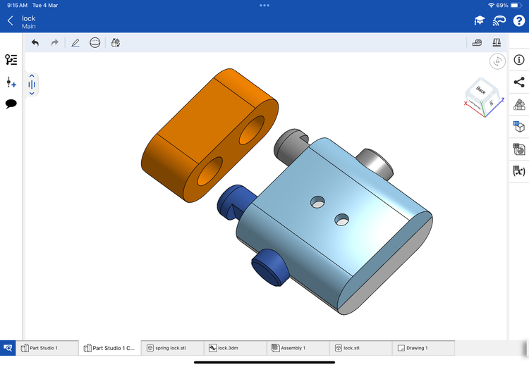Open the variable table panel
The image size is (529, 367).
point(519,171)
